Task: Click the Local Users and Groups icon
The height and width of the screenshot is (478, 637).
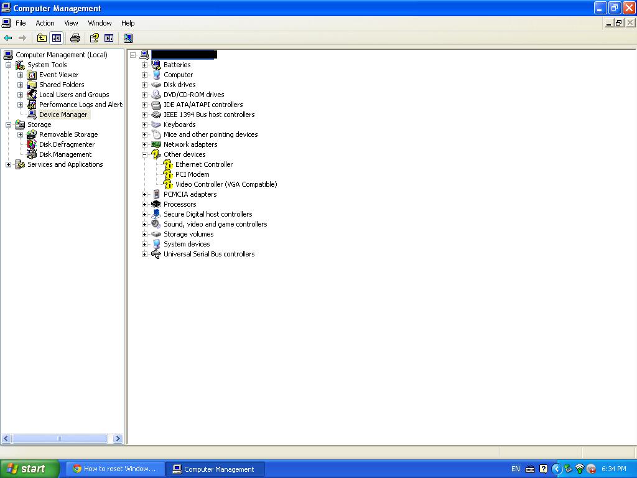Action: 32,95
